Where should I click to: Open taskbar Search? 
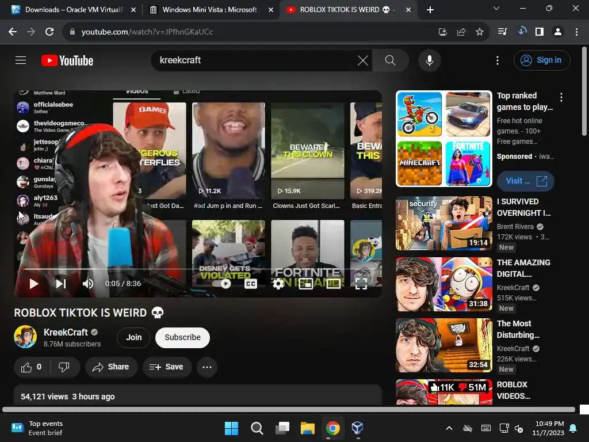tap(257, 428)
